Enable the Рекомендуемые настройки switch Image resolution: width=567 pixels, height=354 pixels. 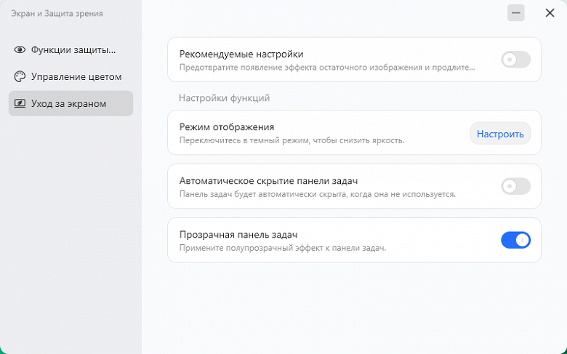515,60
